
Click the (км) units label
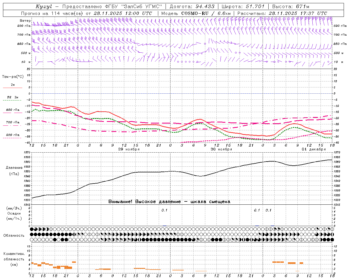click(14, 264)
